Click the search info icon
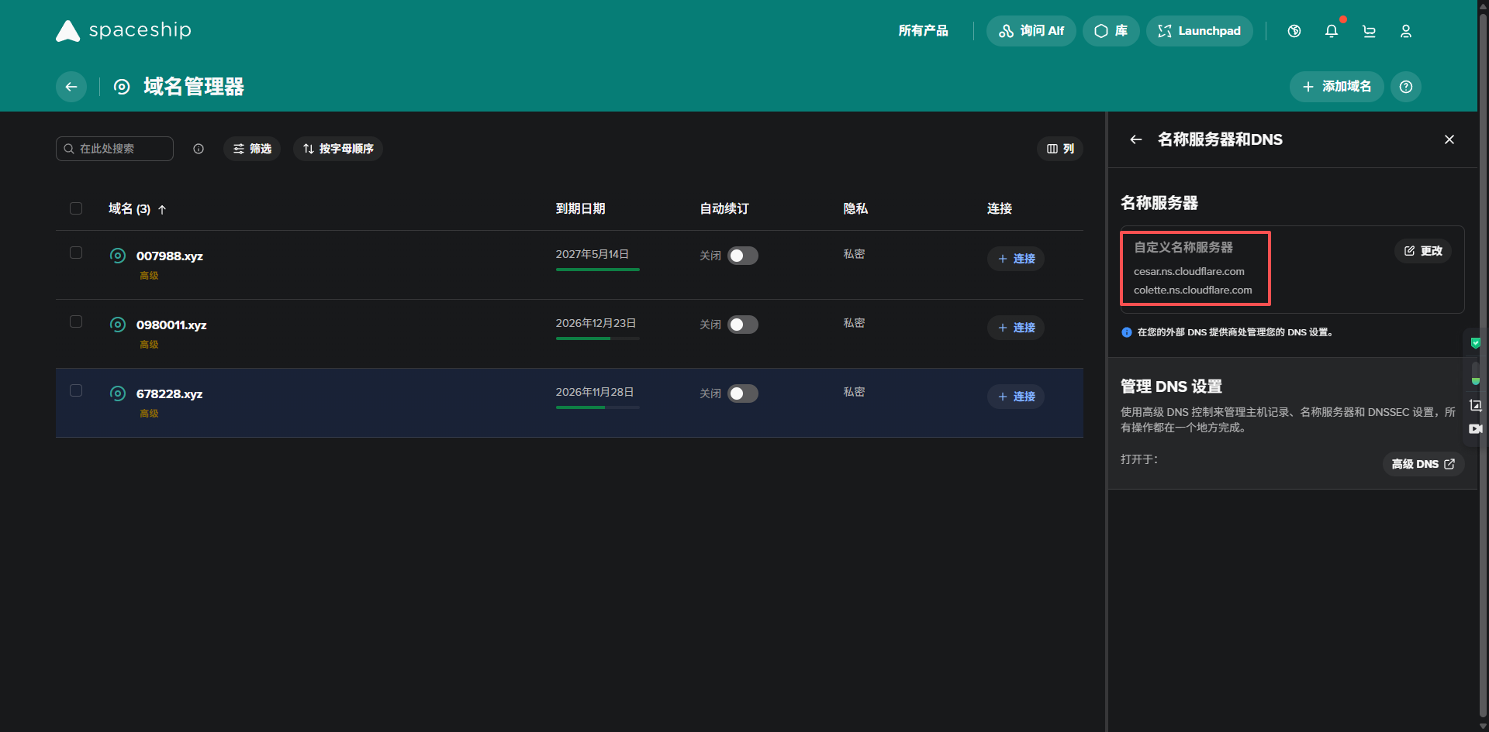The width and height of the screenshot is (1489, 732). coord(199,149)
